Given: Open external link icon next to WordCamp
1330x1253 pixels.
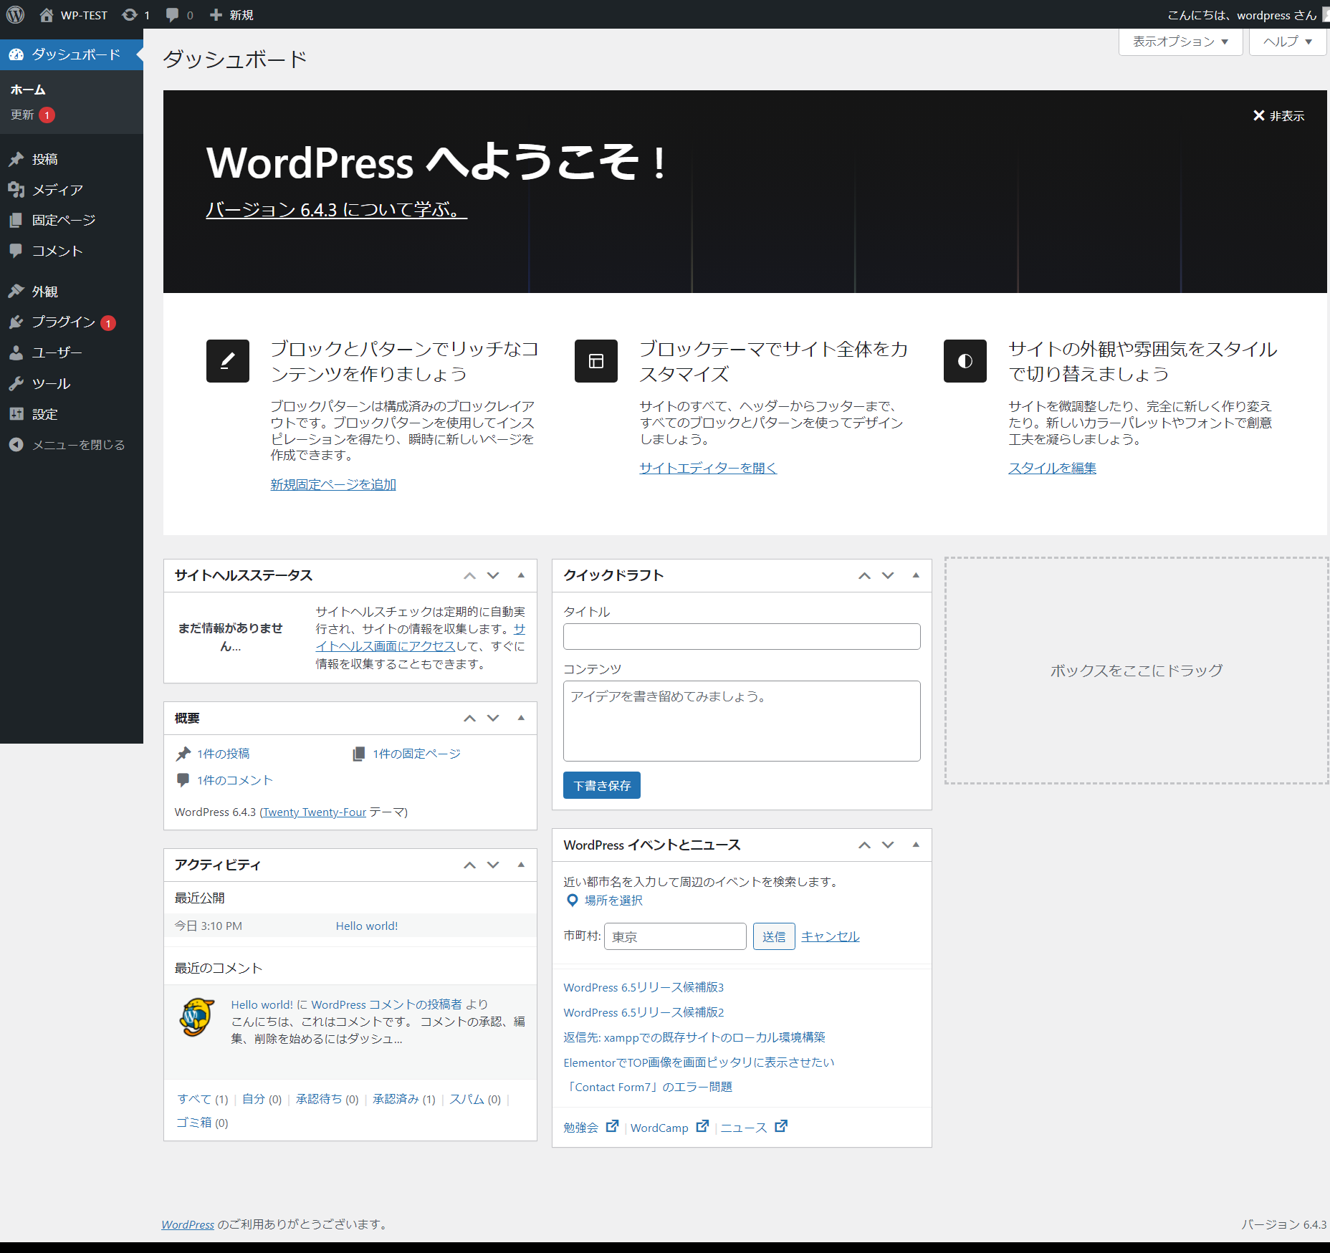Looking at the screenshot, I should [x=702, y=1126].
